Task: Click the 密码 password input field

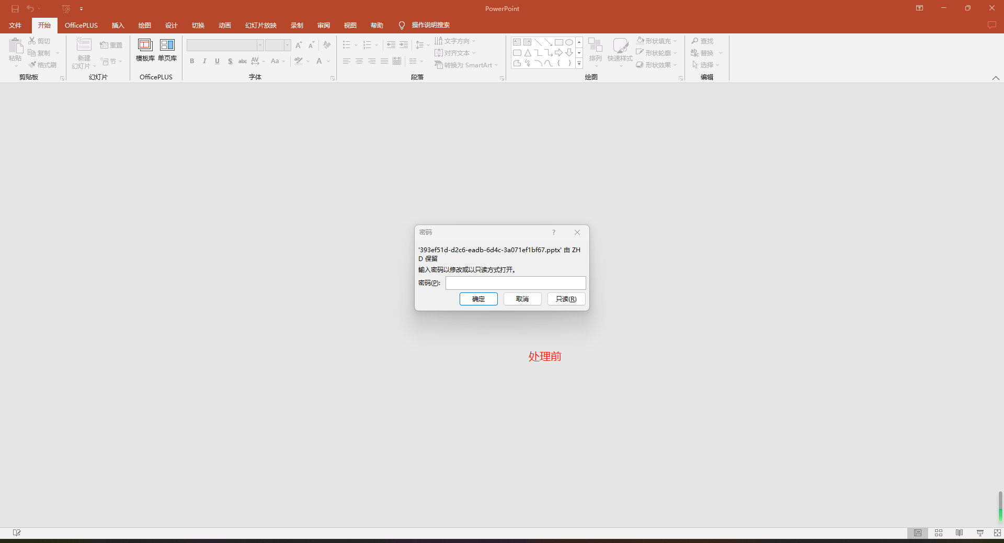Action: 515,282
